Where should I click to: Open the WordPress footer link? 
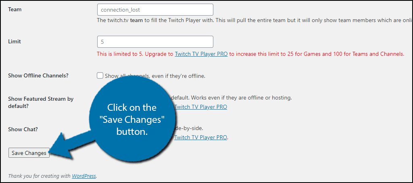84,176
